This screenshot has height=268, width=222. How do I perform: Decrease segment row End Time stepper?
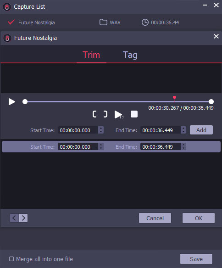183,149
